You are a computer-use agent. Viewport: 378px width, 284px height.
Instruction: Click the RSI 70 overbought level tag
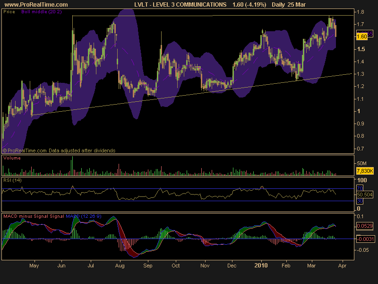click(x=360, y=188)
